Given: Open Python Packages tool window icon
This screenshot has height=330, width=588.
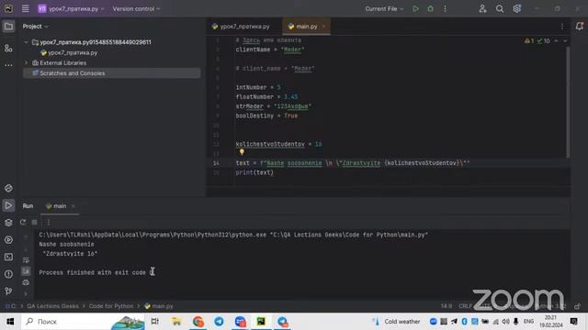Looking at the screenshot, I should tap(8, 188).
